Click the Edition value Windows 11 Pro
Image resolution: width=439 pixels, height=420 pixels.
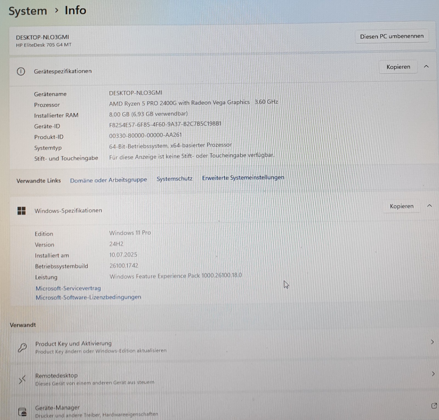[x=130, y=233]
